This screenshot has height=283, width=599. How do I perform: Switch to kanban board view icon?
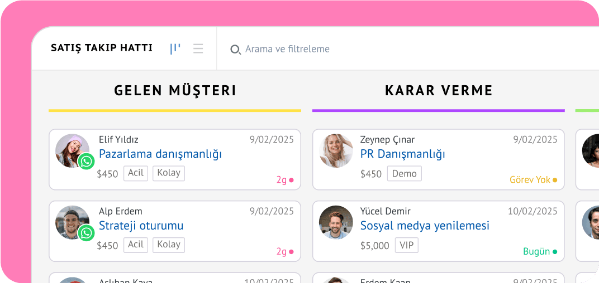tap(175, 48)
